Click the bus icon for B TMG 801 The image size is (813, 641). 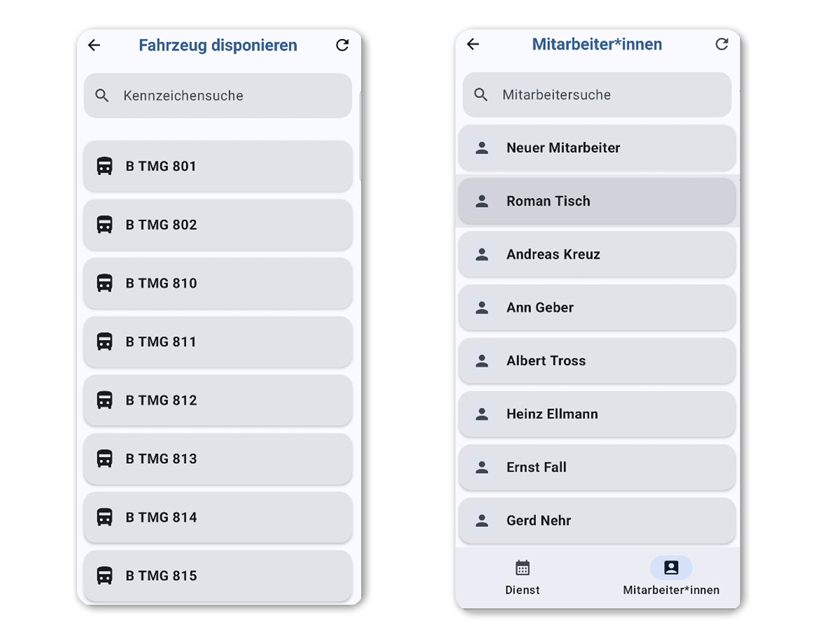[105, 166]
